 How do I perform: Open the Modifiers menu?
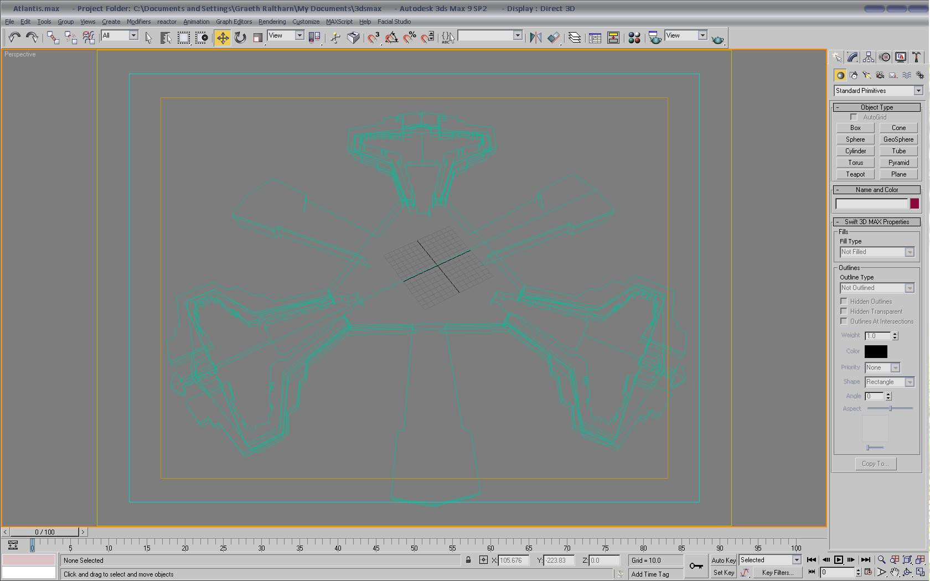click(138, 22)
